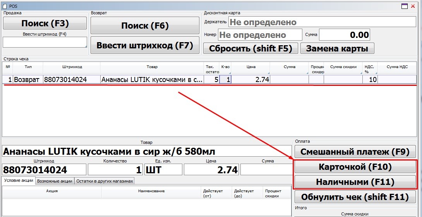Pay with Наличными (F11)
Viewport: 422px width, 217px height.
coord(355,182)
